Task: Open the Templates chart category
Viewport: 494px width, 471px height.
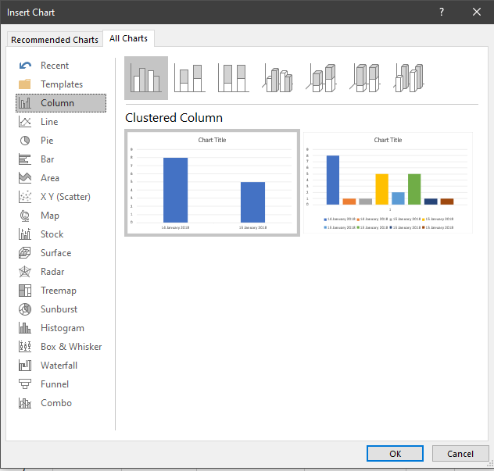Action: [61, 84]
